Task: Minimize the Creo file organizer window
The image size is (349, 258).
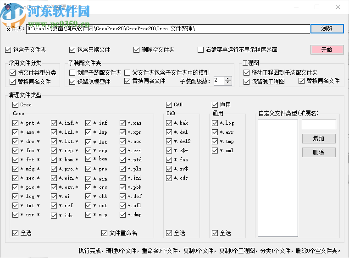Action: (296, 7)
